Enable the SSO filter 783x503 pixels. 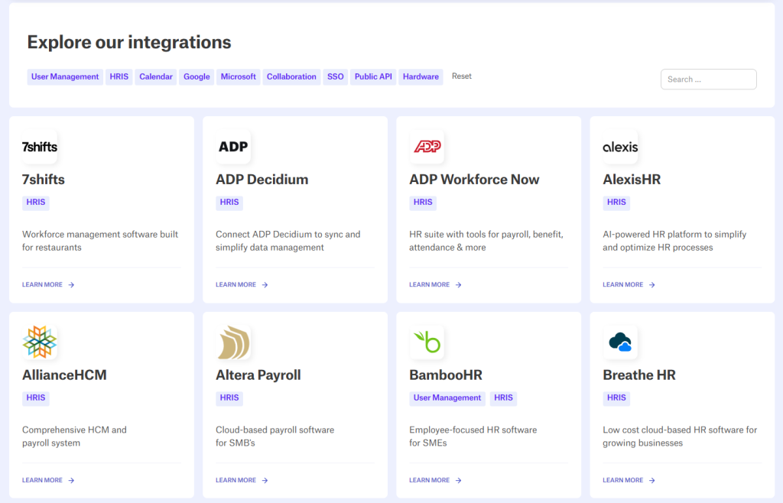[x=335, y=76]
